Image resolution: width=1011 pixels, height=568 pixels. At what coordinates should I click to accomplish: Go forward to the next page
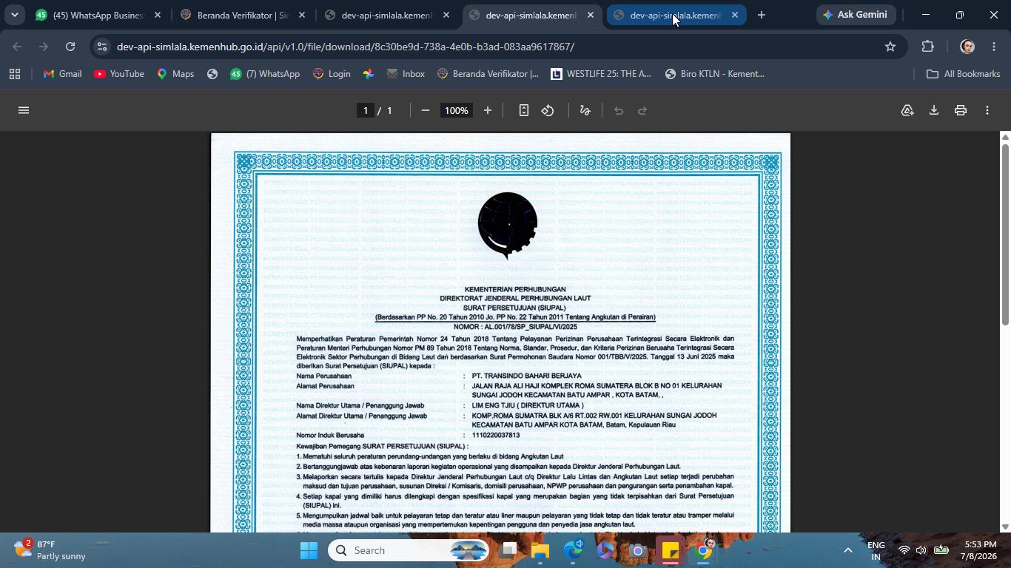coord(44,47)
